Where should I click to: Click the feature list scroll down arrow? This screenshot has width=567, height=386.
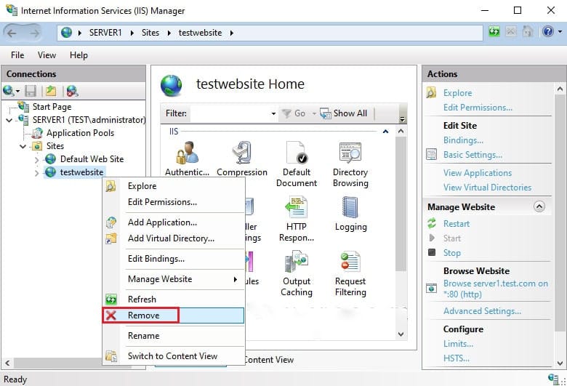401,334
